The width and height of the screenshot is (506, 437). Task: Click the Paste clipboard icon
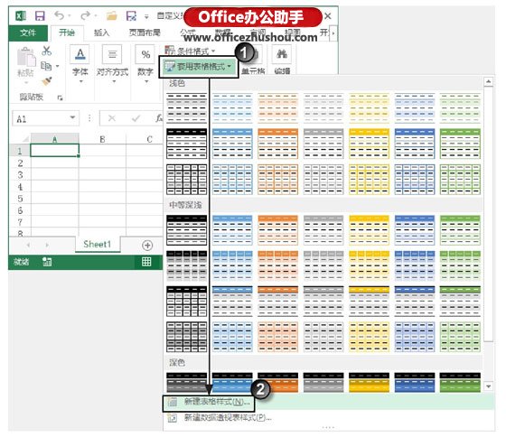point(26,59)
